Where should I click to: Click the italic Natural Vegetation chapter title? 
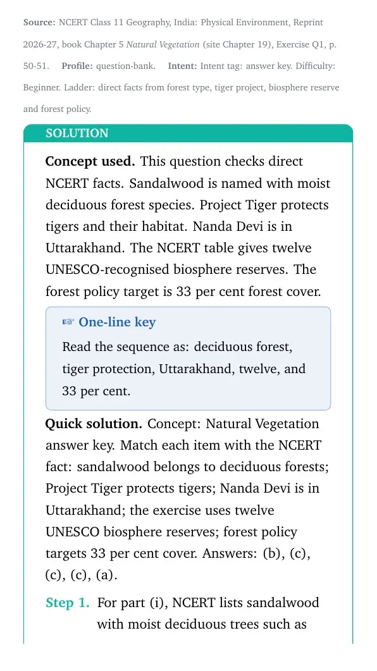(x=163, y=44)
